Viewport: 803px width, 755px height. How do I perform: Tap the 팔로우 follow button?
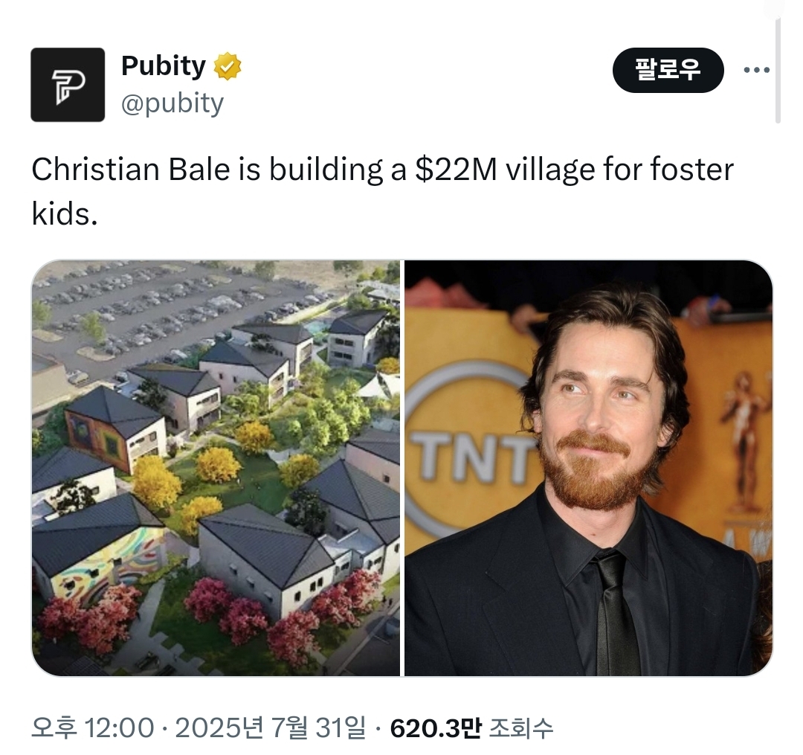click(668, 70)
